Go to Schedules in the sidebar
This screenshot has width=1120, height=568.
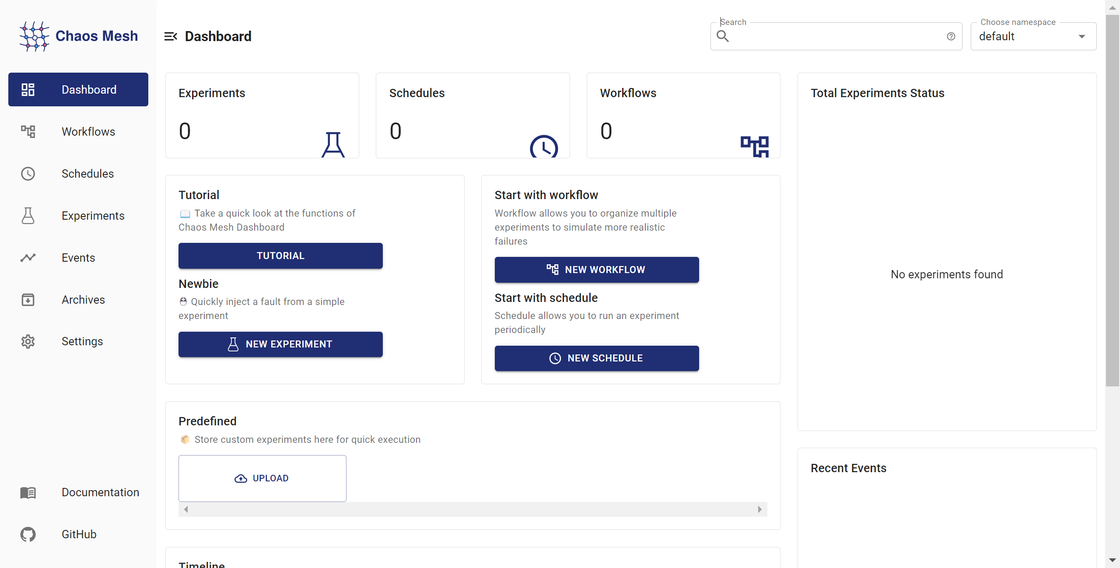[x=87, y=174]
